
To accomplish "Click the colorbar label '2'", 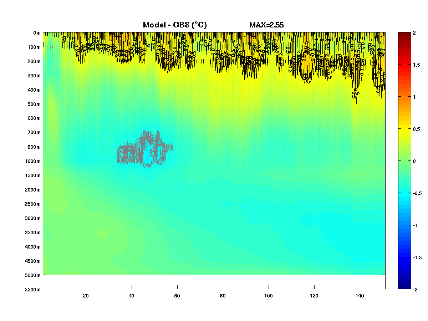I will (x=414, y=33).
